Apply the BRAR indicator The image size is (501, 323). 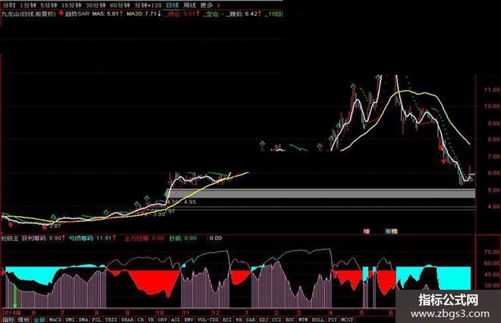[127, 319]
